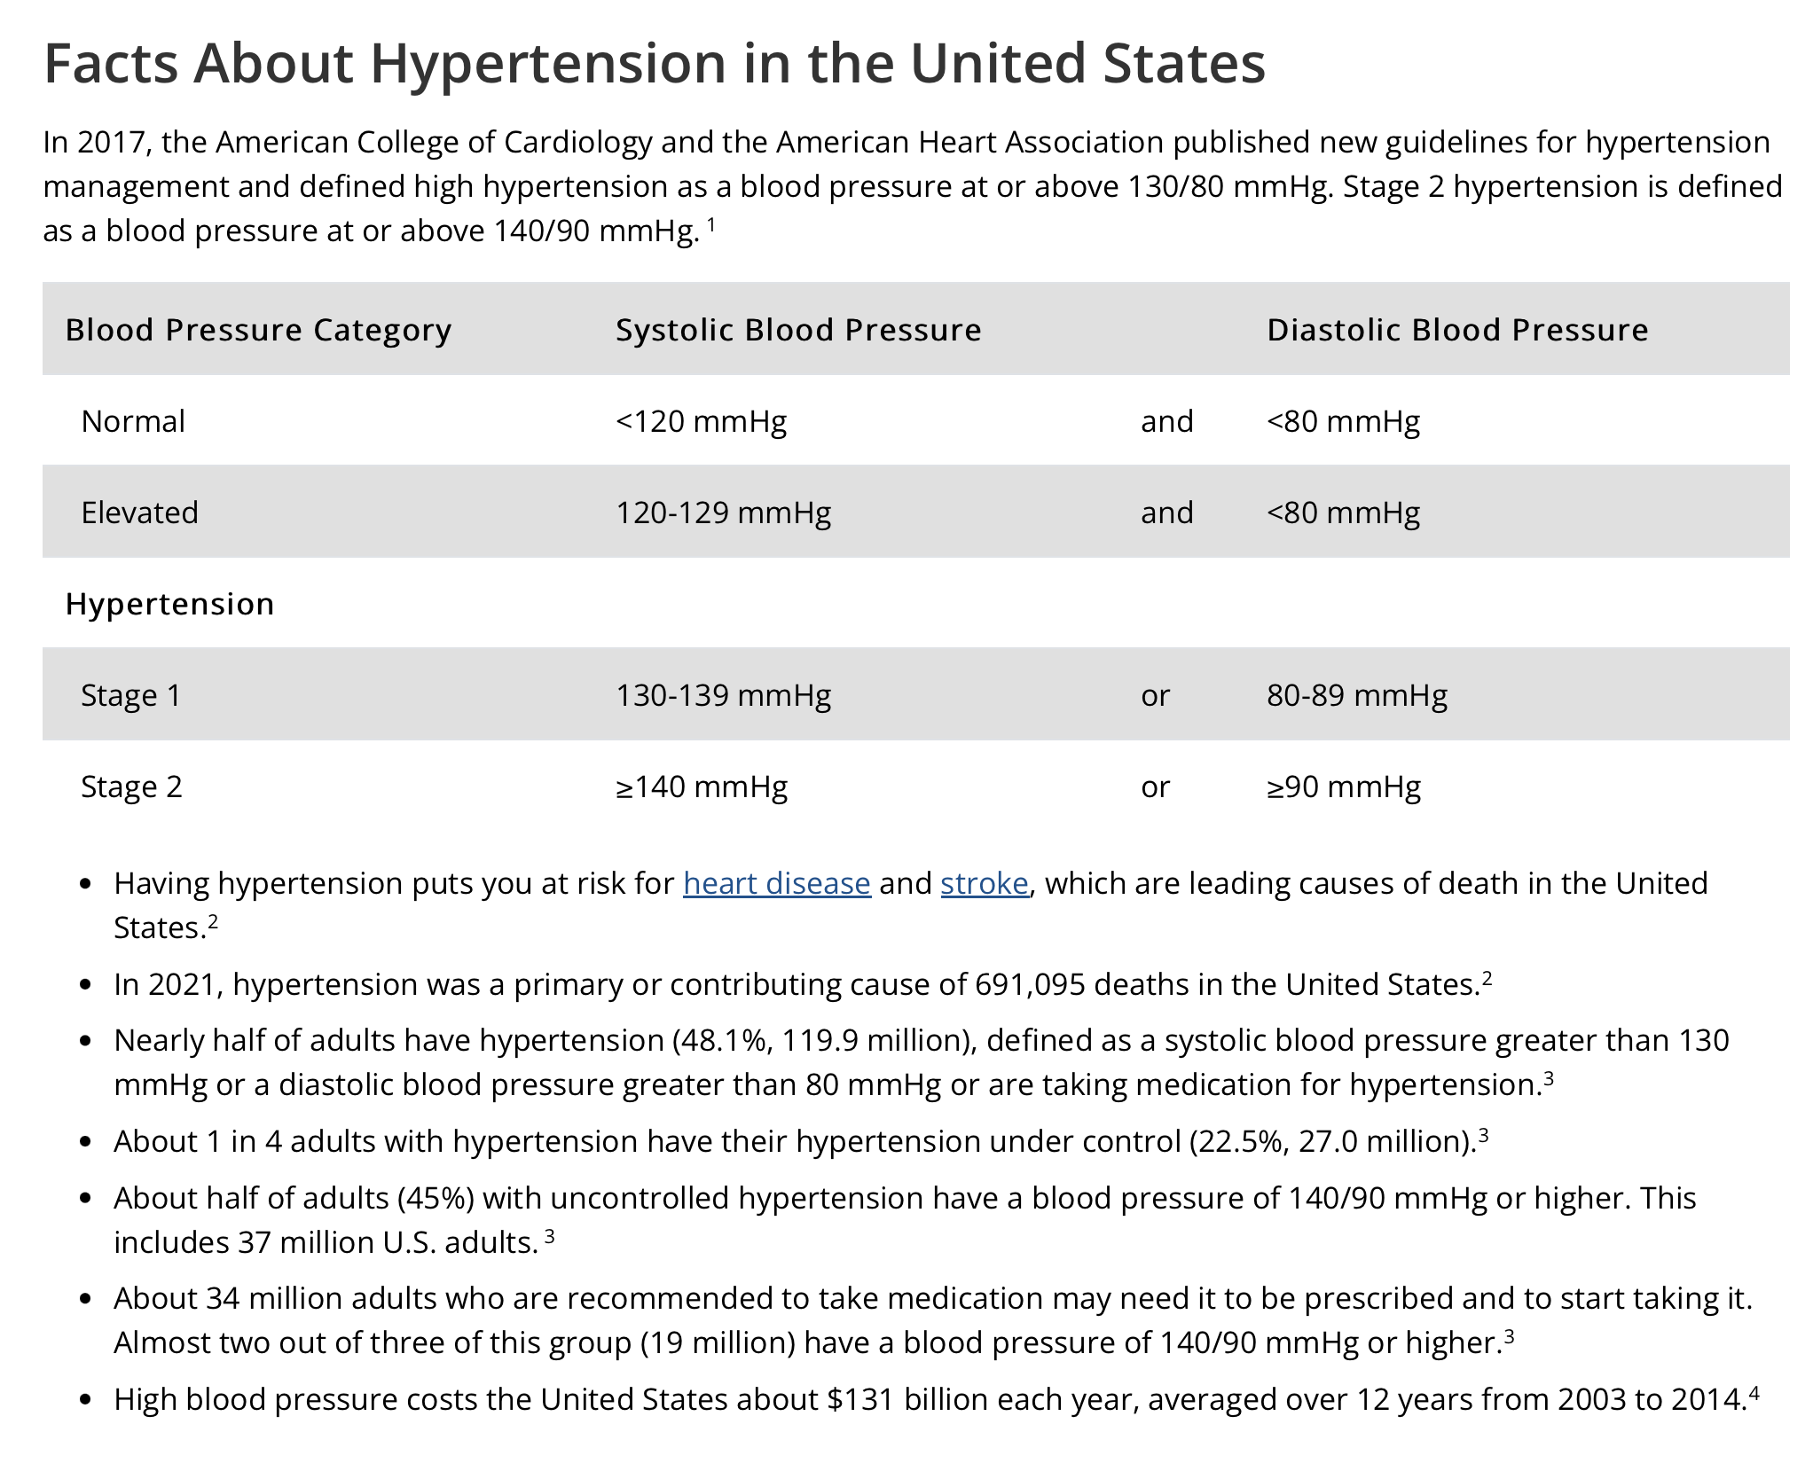The width and height of the screenshot is (1813, 1479).
Task: Click the Hypertension table subheading
Action: tap(169, 604)
